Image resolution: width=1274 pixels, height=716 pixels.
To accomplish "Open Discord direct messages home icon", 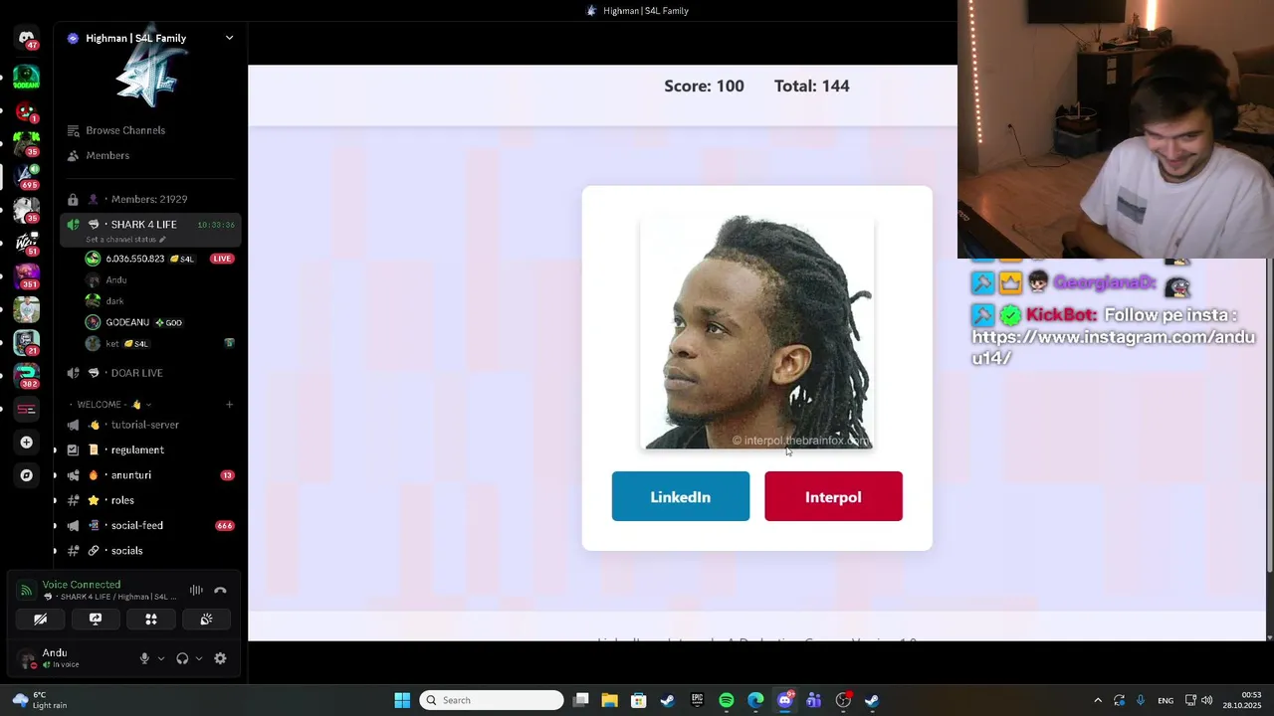I will tap(27, 38).
